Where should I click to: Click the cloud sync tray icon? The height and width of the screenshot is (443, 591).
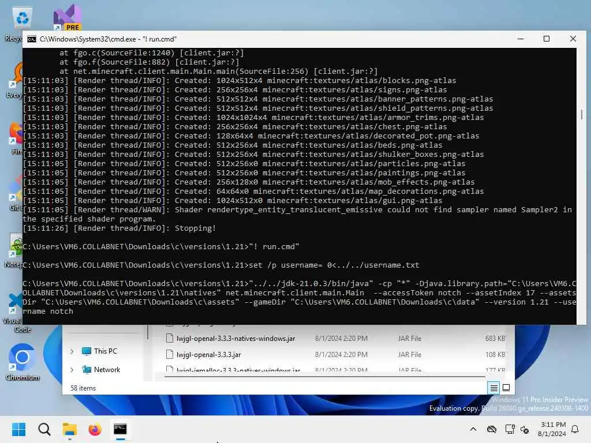492,429
